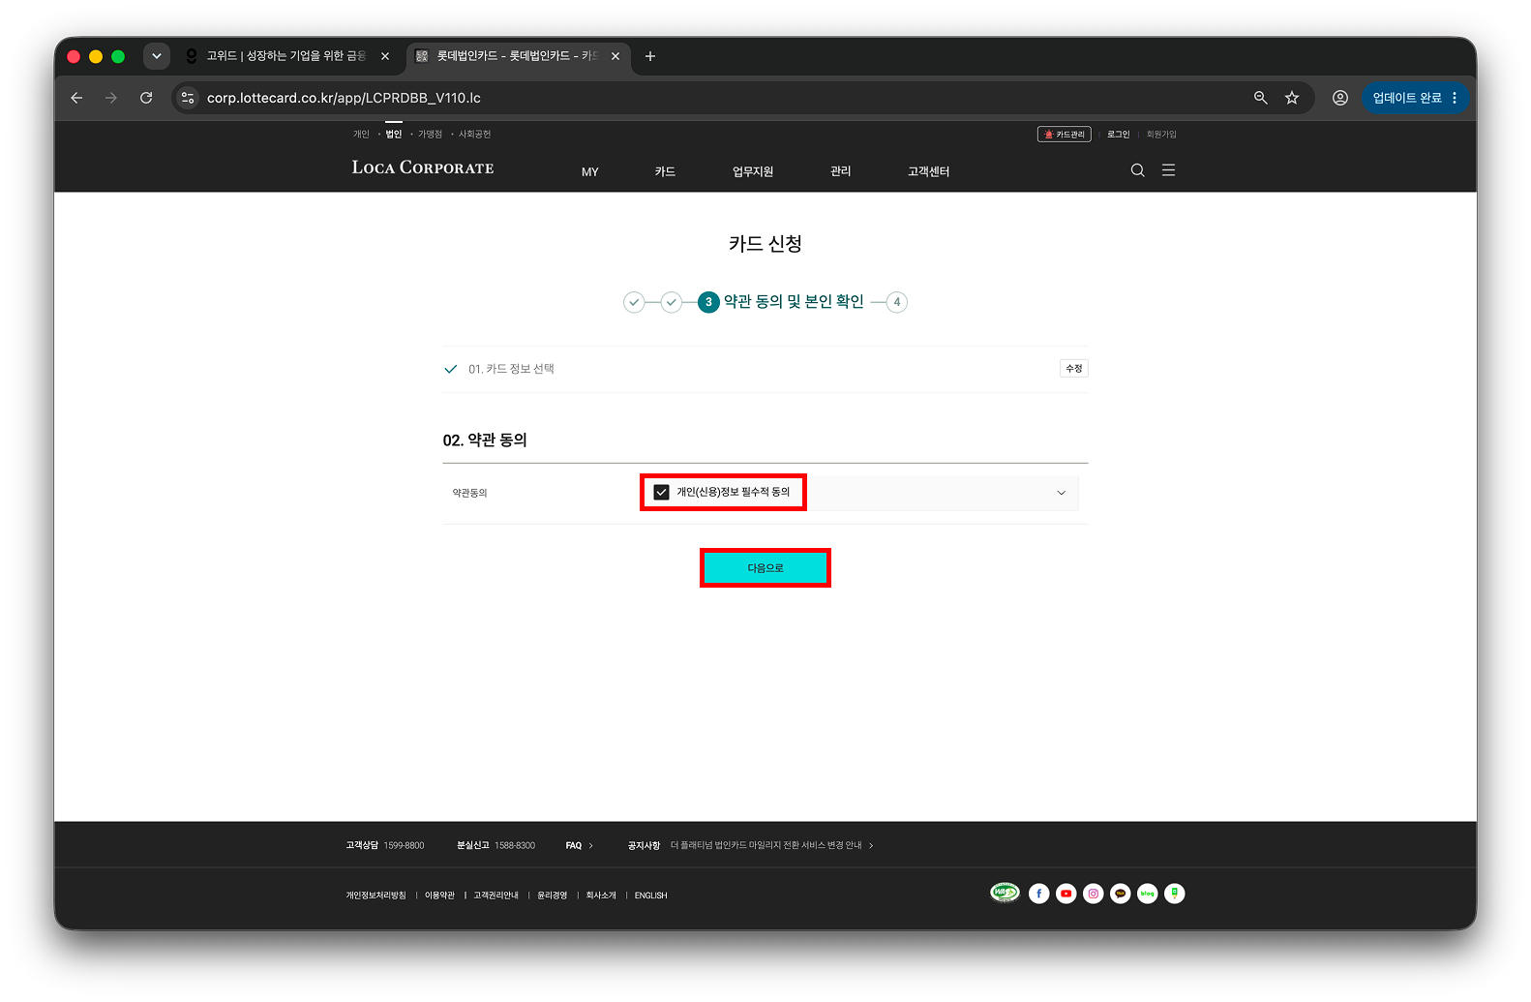
Task: Open the 카드 menu
Action: point(666,171)
